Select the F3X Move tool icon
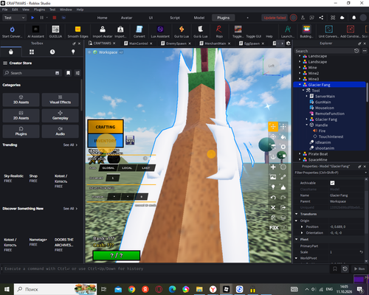The height and width of the screenshot is (295, 369). click(x=273, y=127)
